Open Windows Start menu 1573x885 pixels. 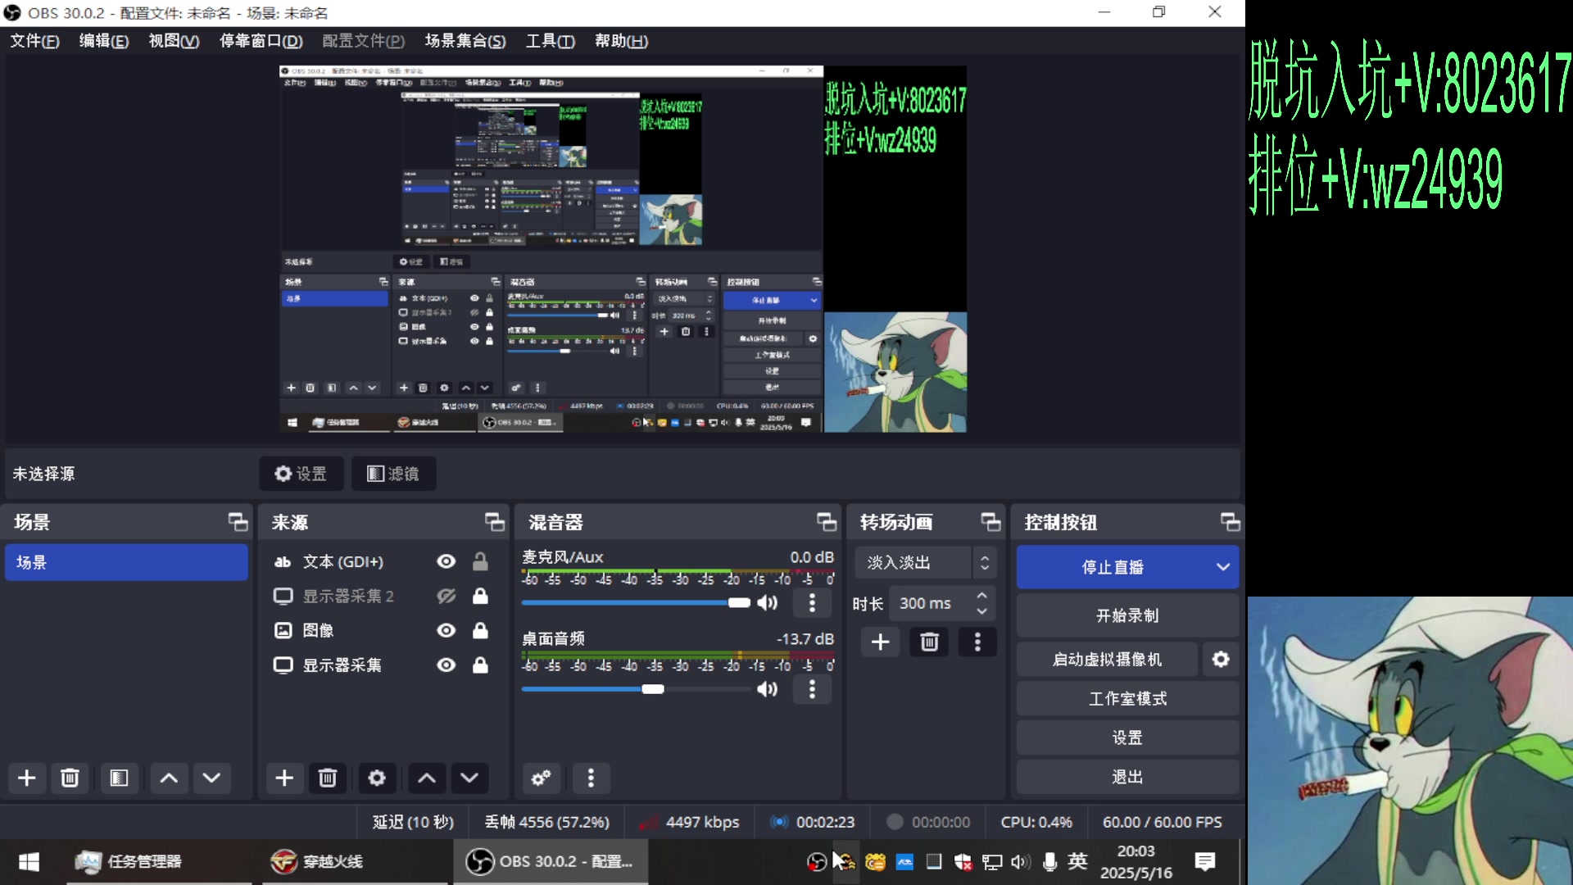click(29, 861)
